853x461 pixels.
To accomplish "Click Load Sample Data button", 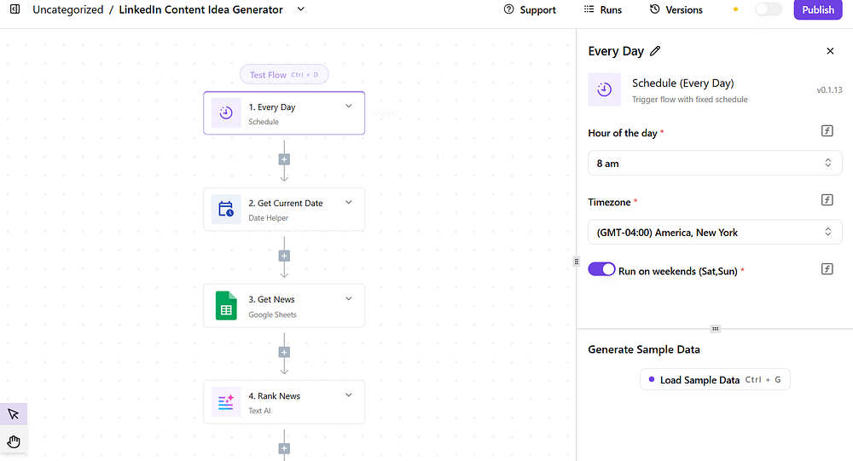I will click(715, 380).
